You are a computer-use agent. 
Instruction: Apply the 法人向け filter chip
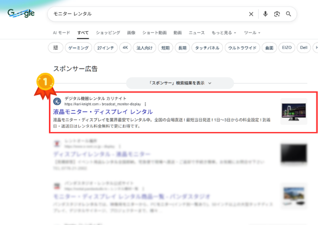[144, 48]
